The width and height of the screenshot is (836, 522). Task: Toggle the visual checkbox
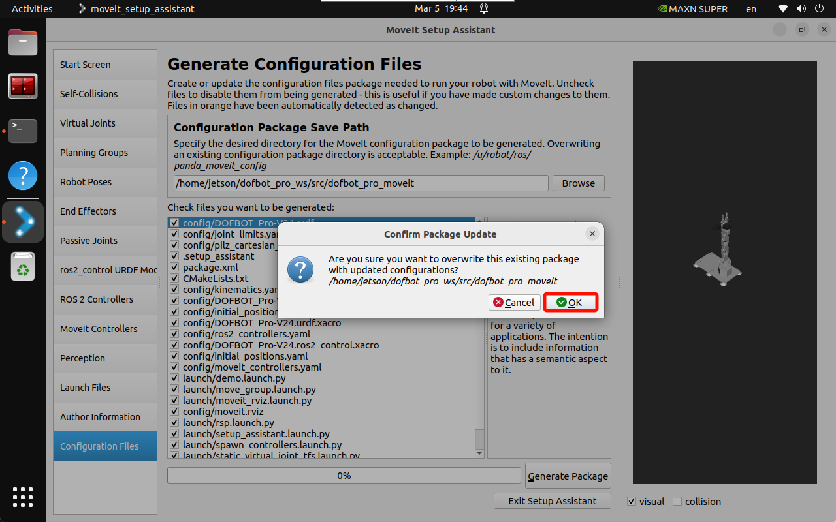point(632,501)
